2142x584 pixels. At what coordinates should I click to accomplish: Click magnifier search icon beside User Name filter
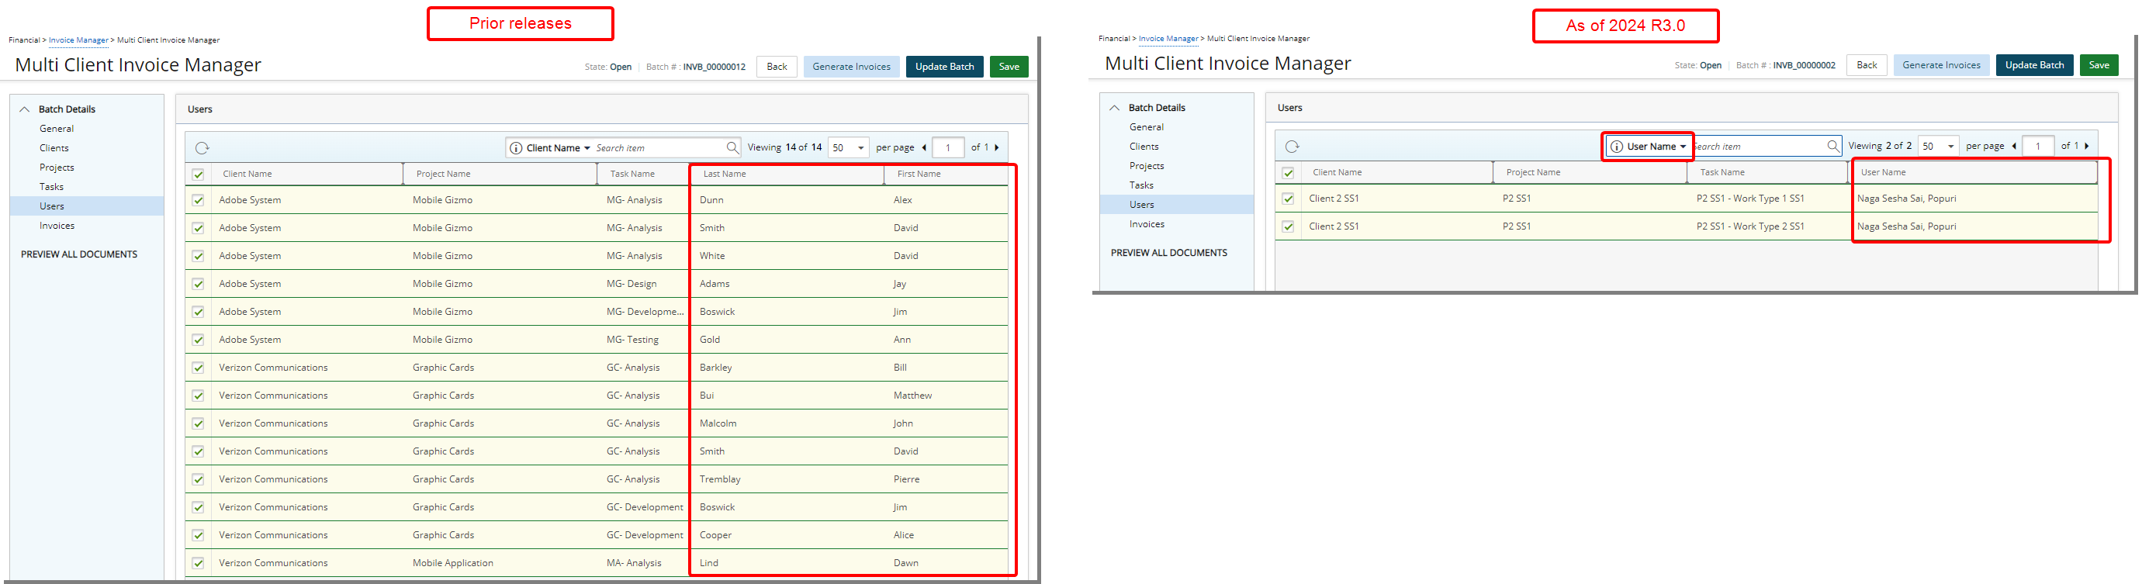point(1832,147)
